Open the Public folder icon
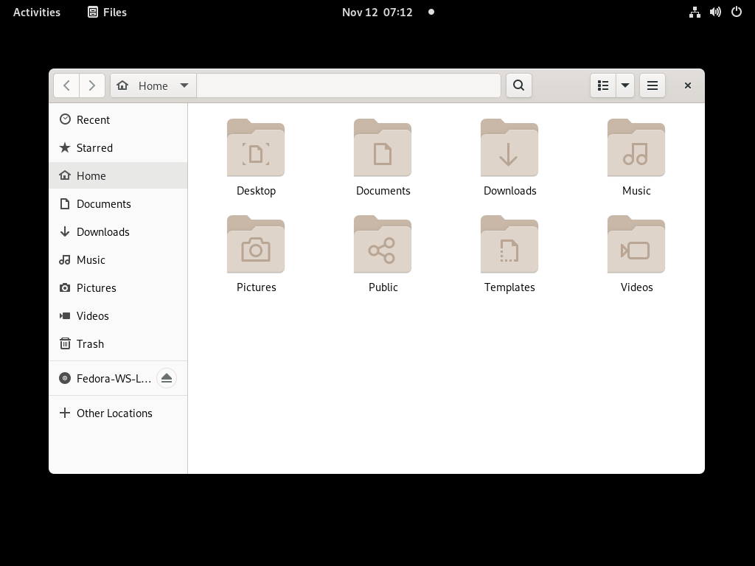The image size is (755, 566). pyautogui.click(x=383, y=245)
